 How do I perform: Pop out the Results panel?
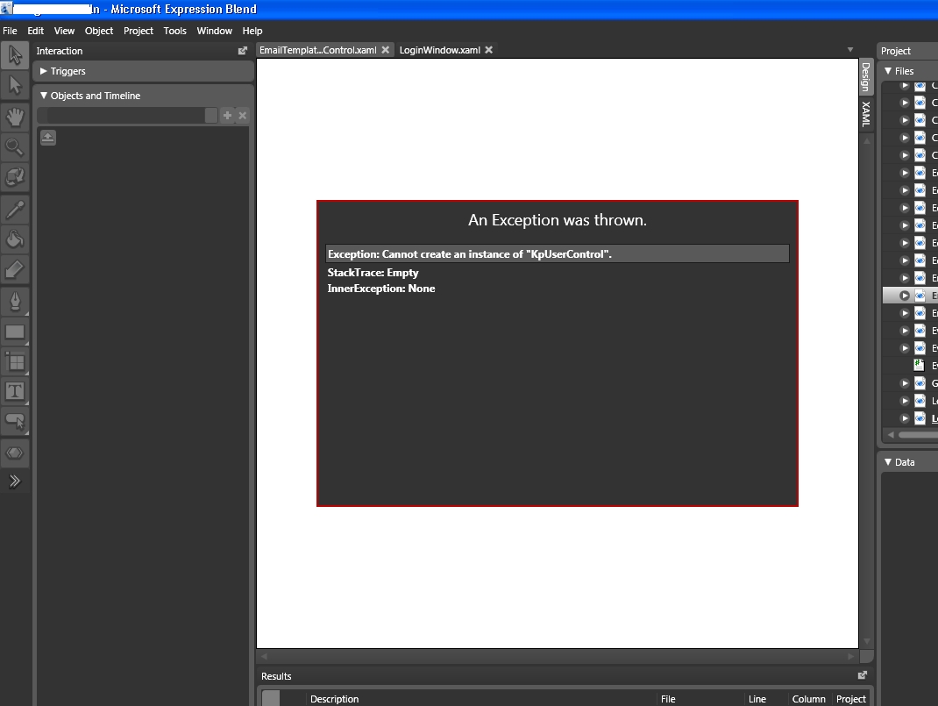pos(862,675)
